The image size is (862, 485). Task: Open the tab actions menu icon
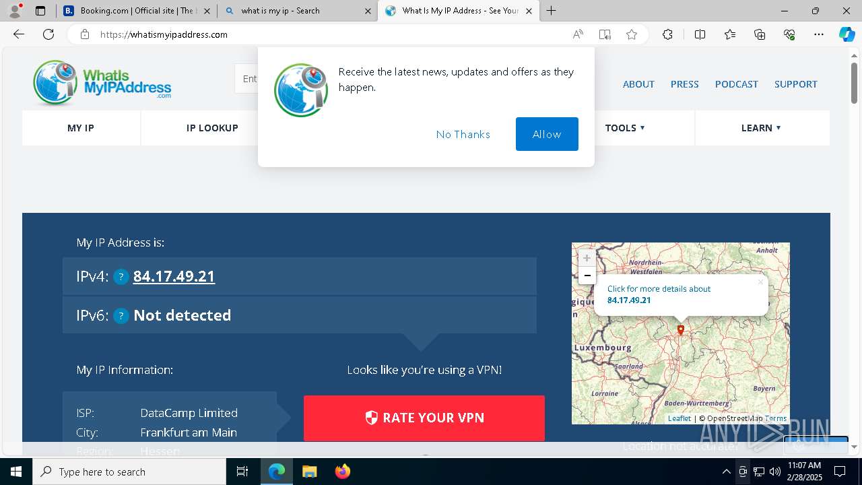click(x=40, y=11)
